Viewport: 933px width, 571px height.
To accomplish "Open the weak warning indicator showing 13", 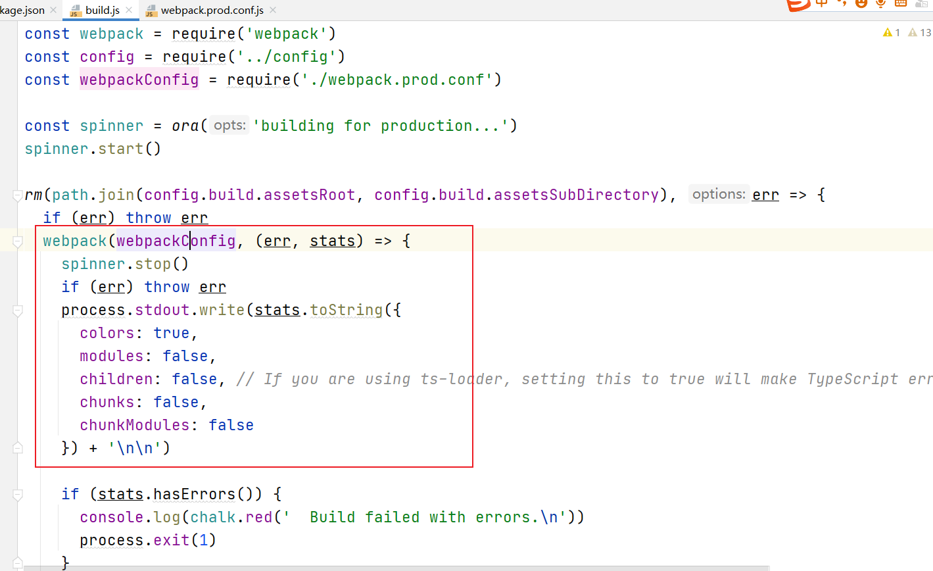I will [x=919, y=32].
